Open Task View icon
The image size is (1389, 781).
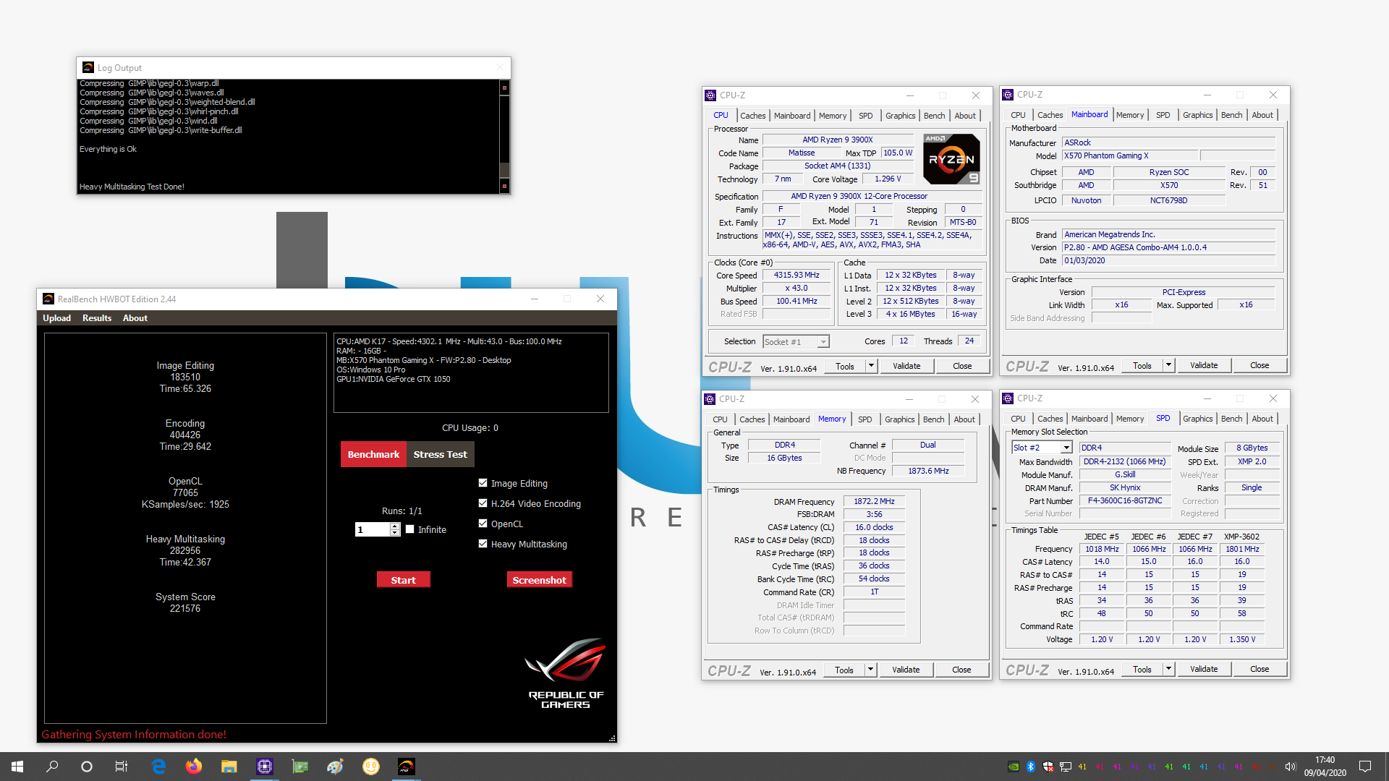point(122,767)
